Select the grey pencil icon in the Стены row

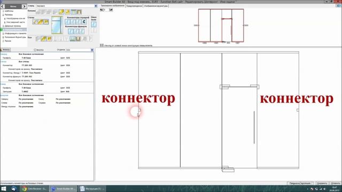(35, 22)
